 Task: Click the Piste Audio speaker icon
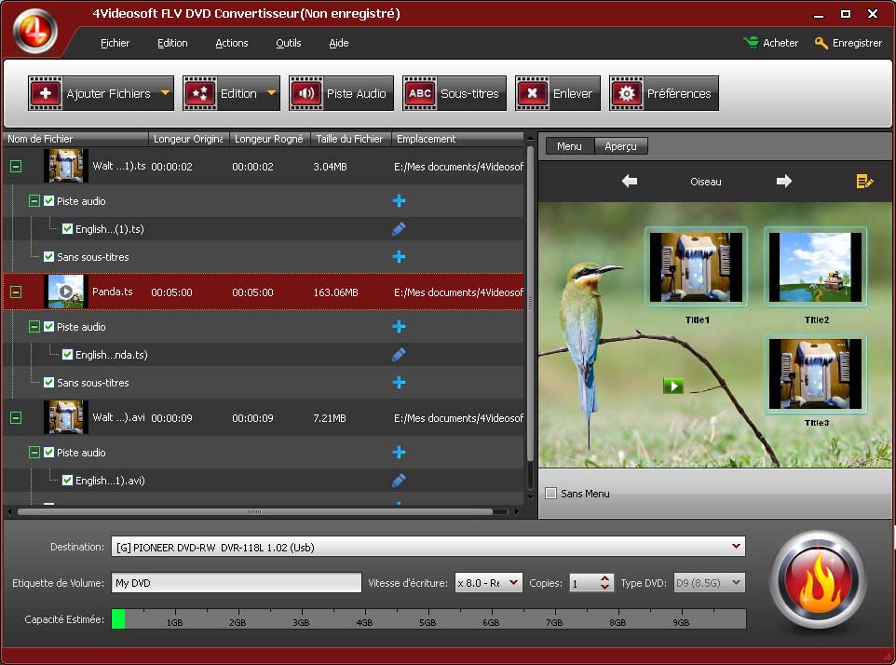coord(305,93)
